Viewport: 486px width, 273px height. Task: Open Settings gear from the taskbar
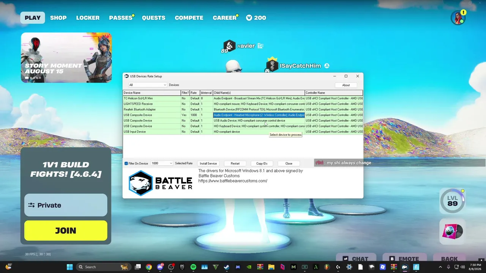[349, 267]
